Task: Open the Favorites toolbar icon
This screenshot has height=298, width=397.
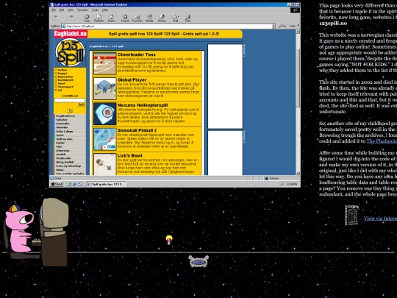Action: (x=137, y=17)
